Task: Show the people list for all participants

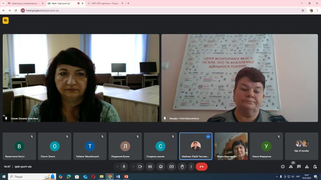Action: [x=291, y=166]
